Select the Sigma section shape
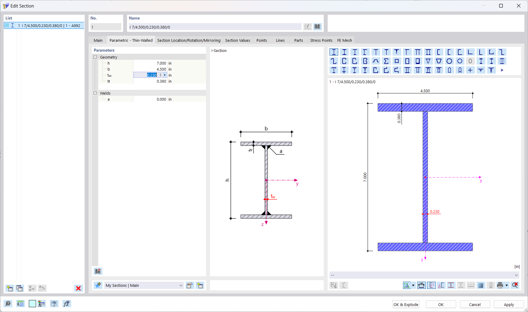528x312 pixels. (386, 61)
